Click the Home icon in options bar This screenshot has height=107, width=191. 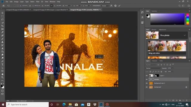coord(4,6)
